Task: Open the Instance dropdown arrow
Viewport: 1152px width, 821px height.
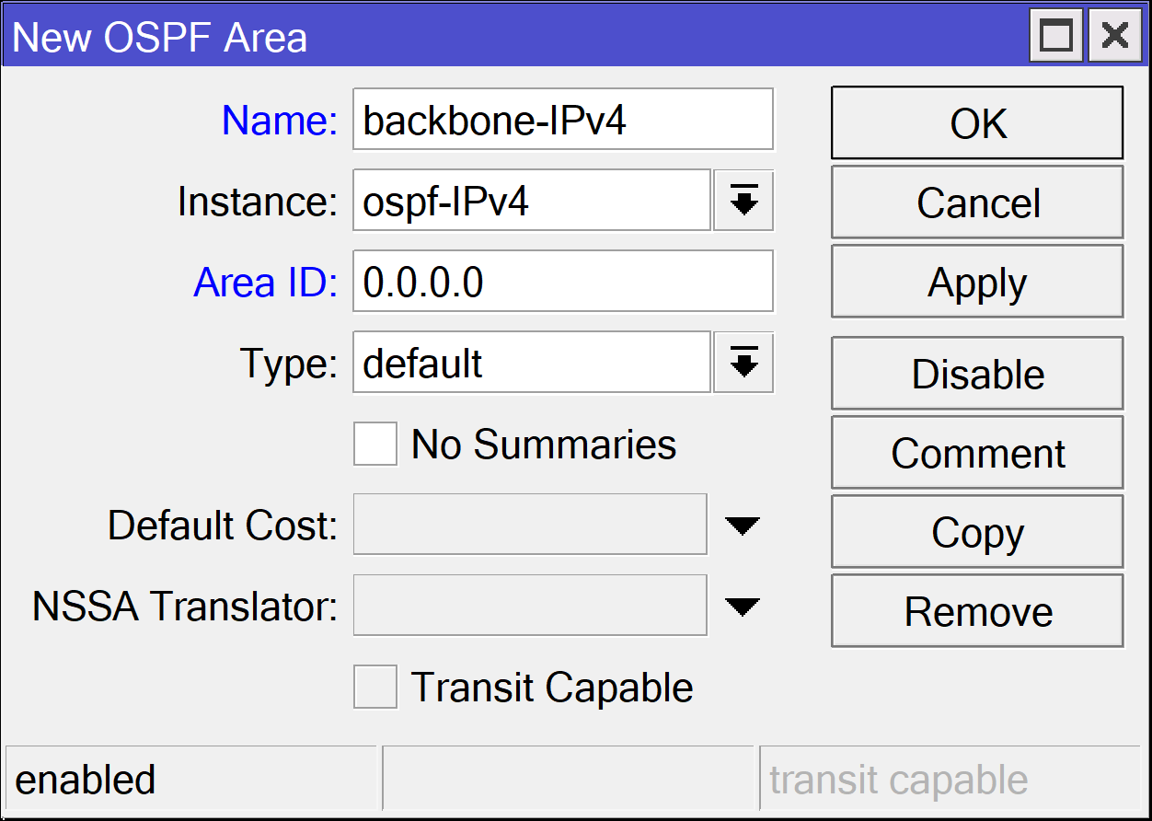Action: coord(743,201)
